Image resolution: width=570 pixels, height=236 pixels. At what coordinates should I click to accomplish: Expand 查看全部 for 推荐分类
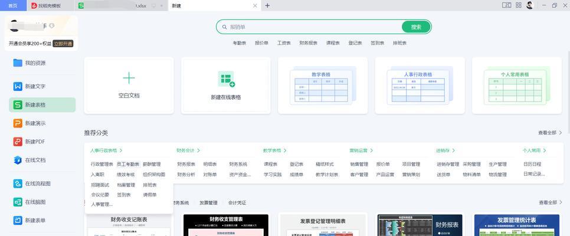click(x=550, y=133)
